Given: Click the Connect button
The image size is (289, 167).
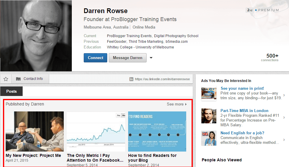Looking at the screenshot, I should (95, 58).
